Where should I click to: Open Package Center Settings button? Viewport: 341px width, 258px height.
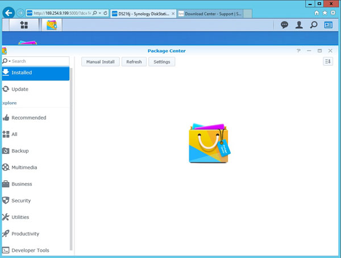coord(162,62)
